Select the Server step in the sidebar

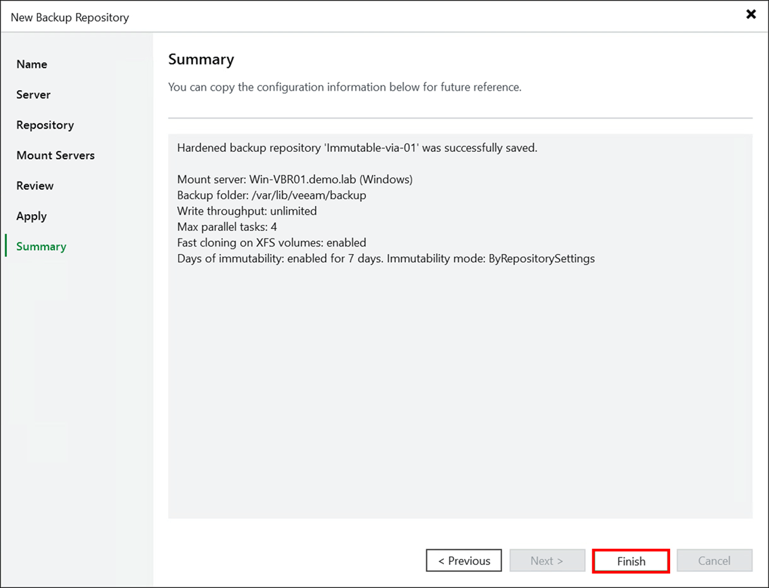[x=33, y=94]
